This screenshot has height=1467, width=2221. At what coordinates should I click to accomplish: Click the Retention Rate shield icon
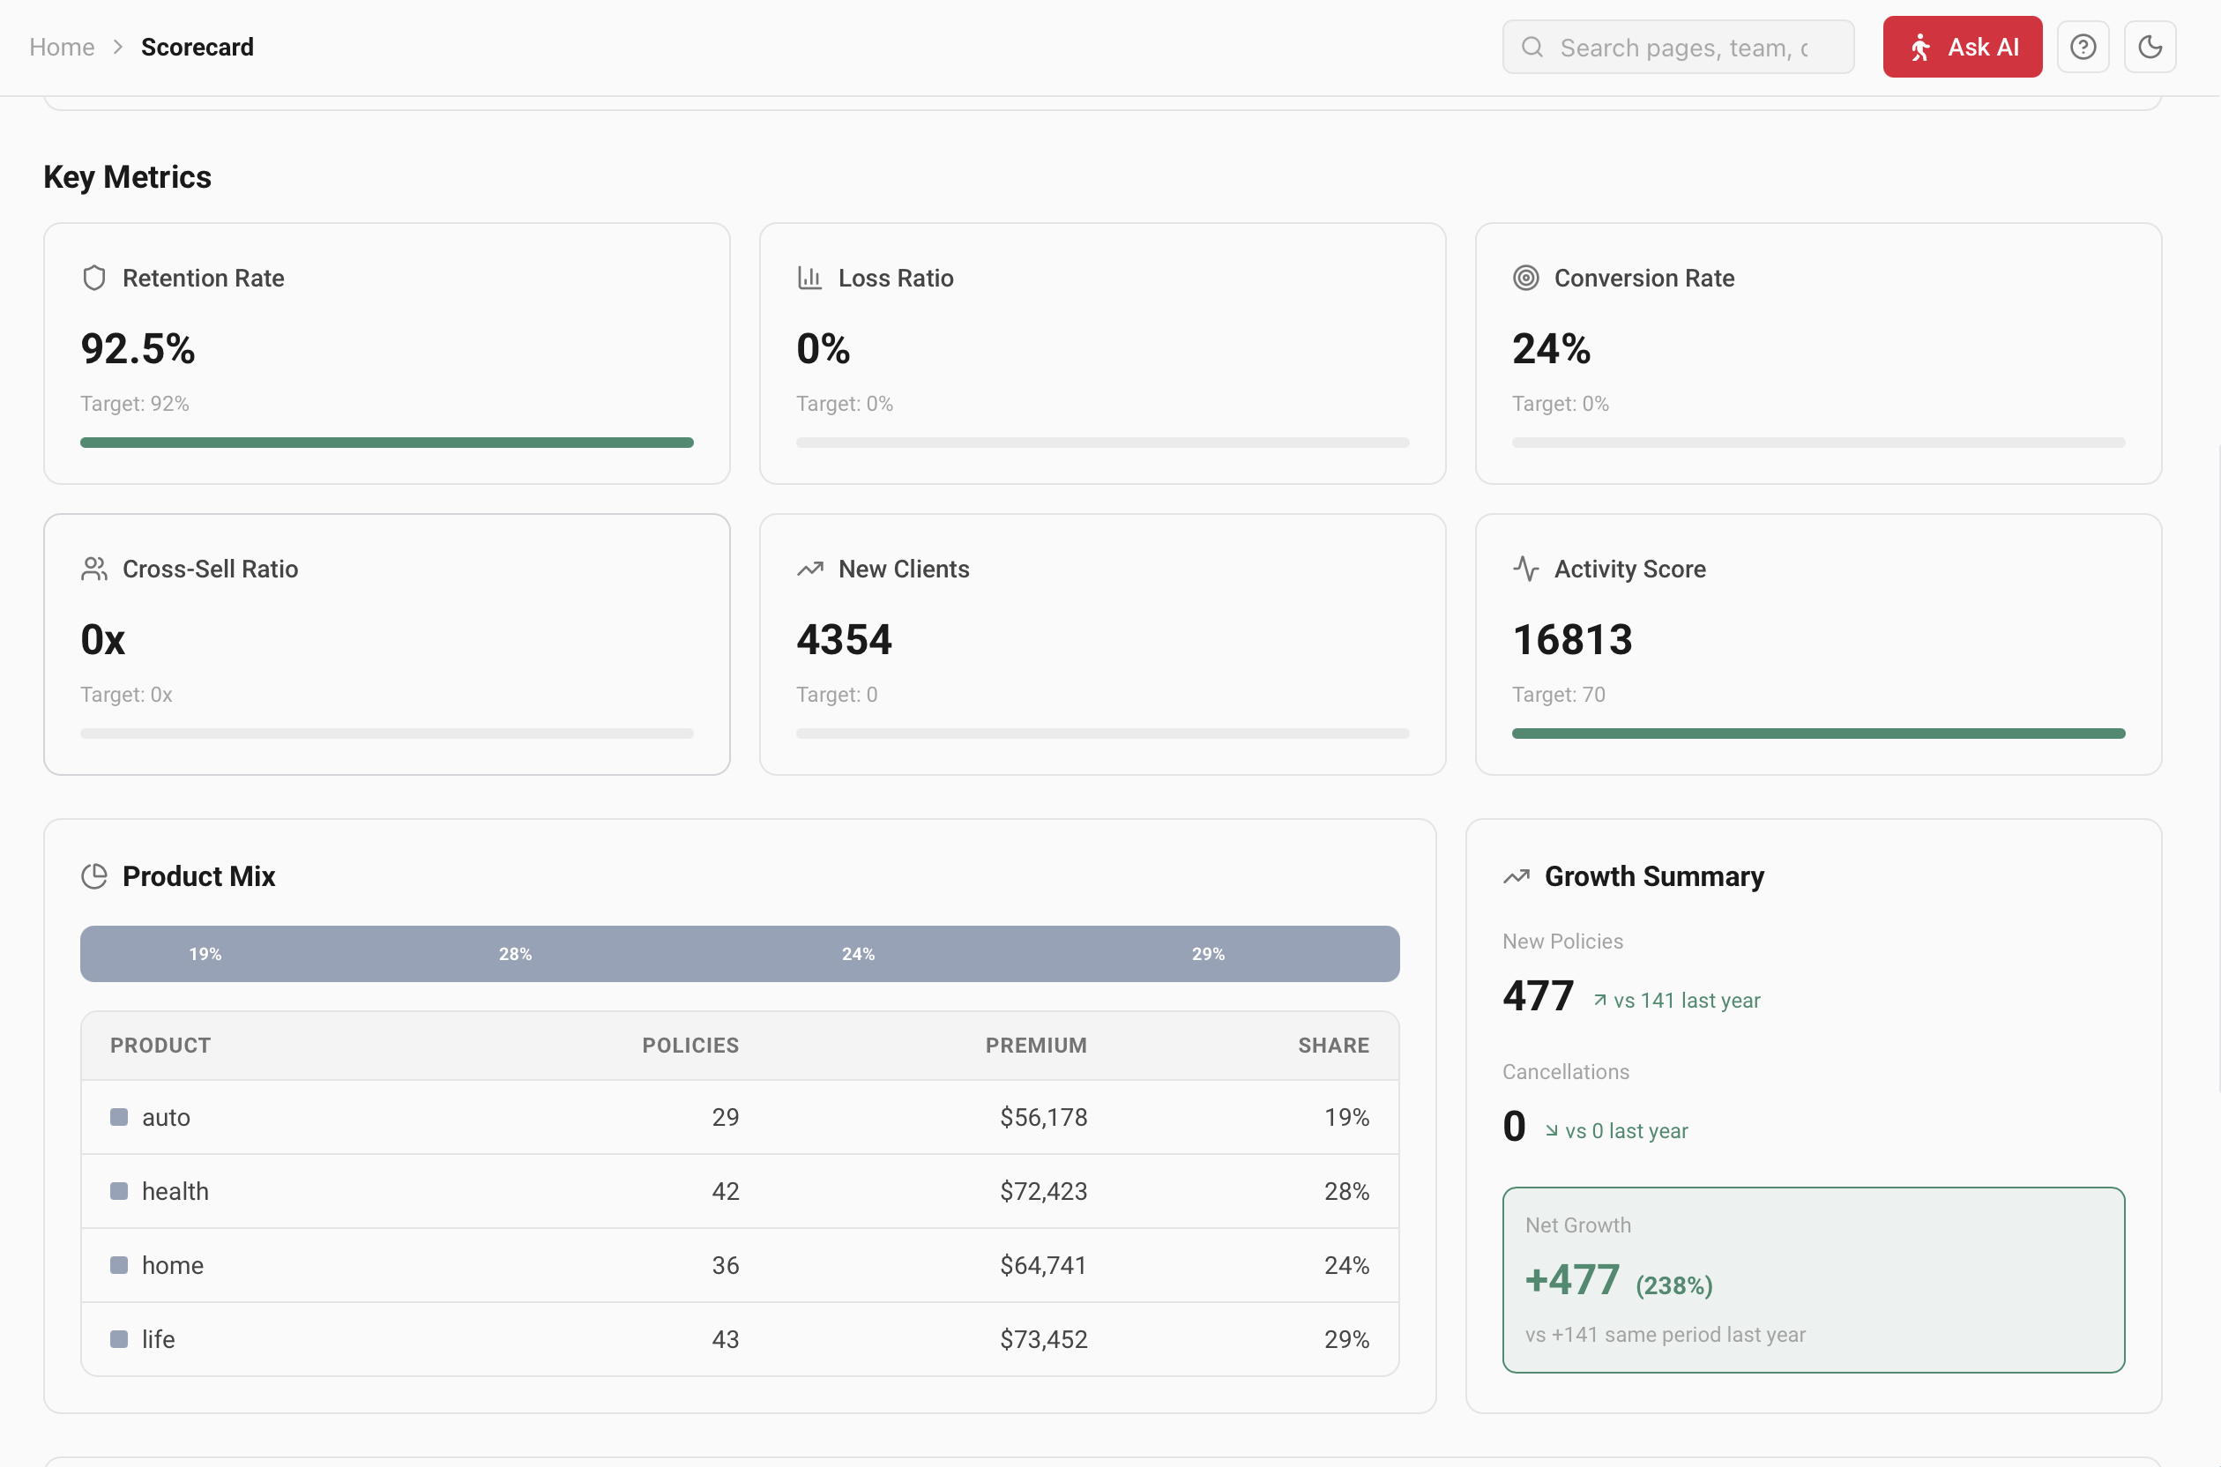[x=94, y=278]
